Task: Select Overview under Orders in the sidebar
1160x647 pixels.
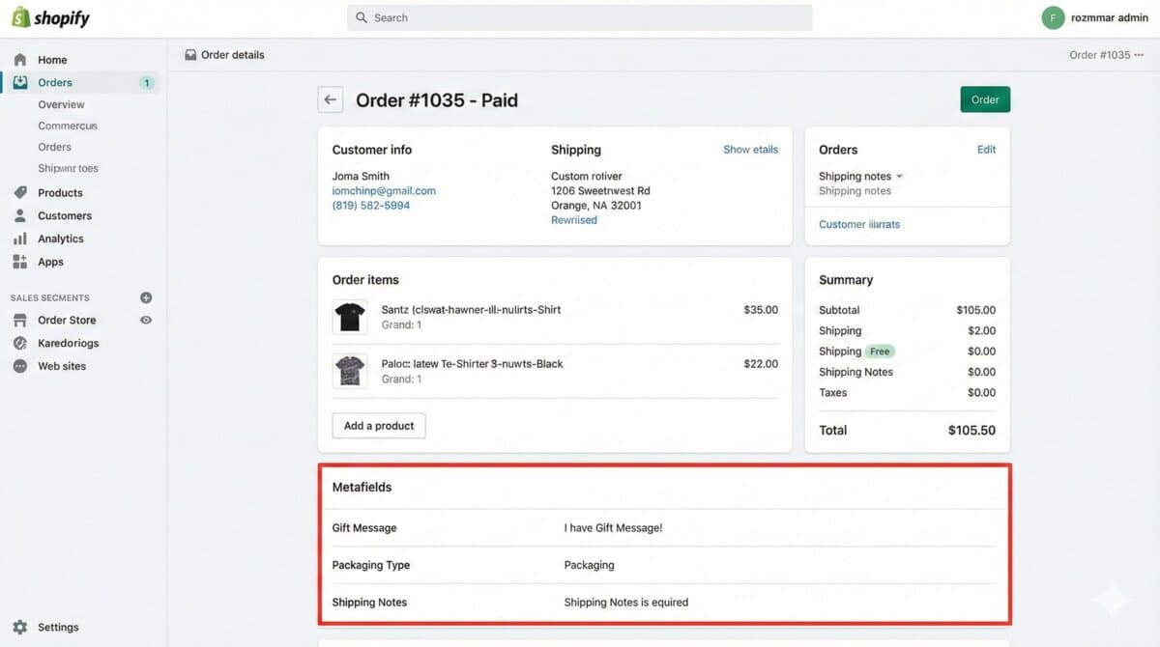Action: 62,104
